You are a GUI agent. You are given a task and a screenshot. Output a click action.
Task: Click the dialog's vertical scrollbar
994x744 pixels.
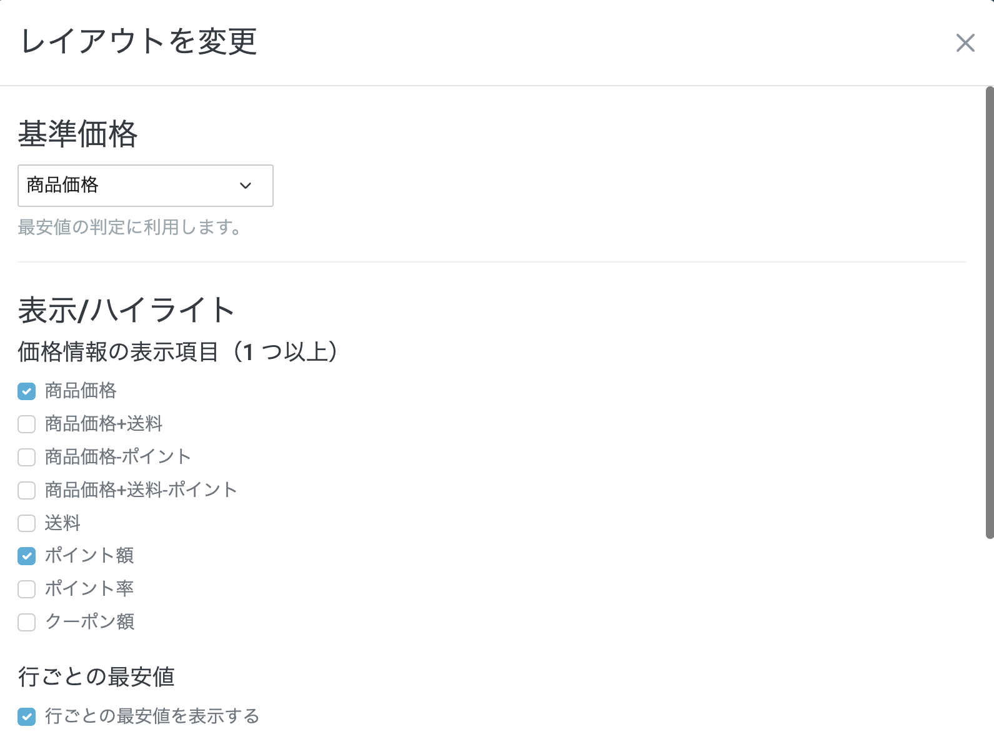tap(989, 313)
